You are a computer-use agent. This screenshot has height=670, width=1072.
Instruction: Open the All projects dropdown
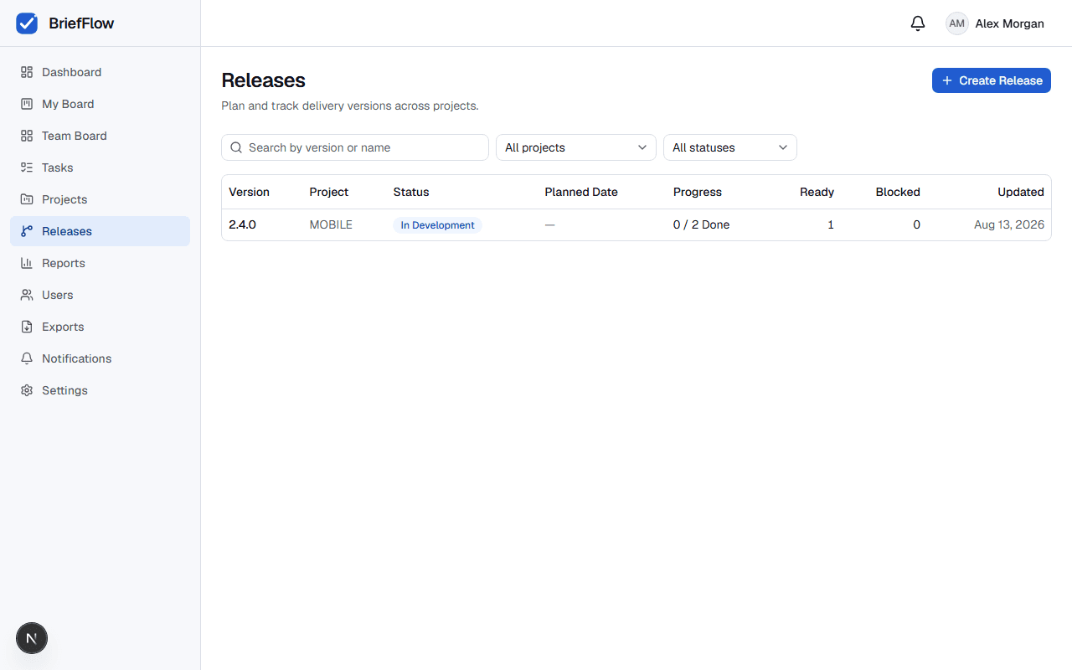(x=576, y=147)
